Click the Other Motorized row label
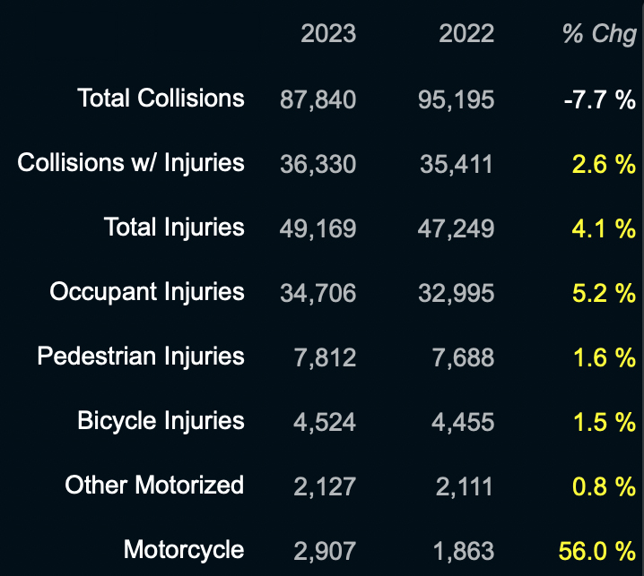This screenshot has width=644, height=576. coord(154,485)
